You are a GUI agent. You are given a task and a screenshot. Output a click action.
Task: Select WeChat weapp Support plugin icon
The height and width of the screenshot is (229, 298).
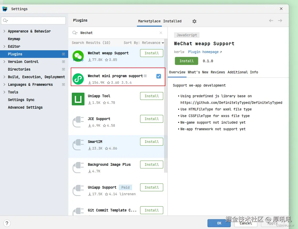coord(78,56)
